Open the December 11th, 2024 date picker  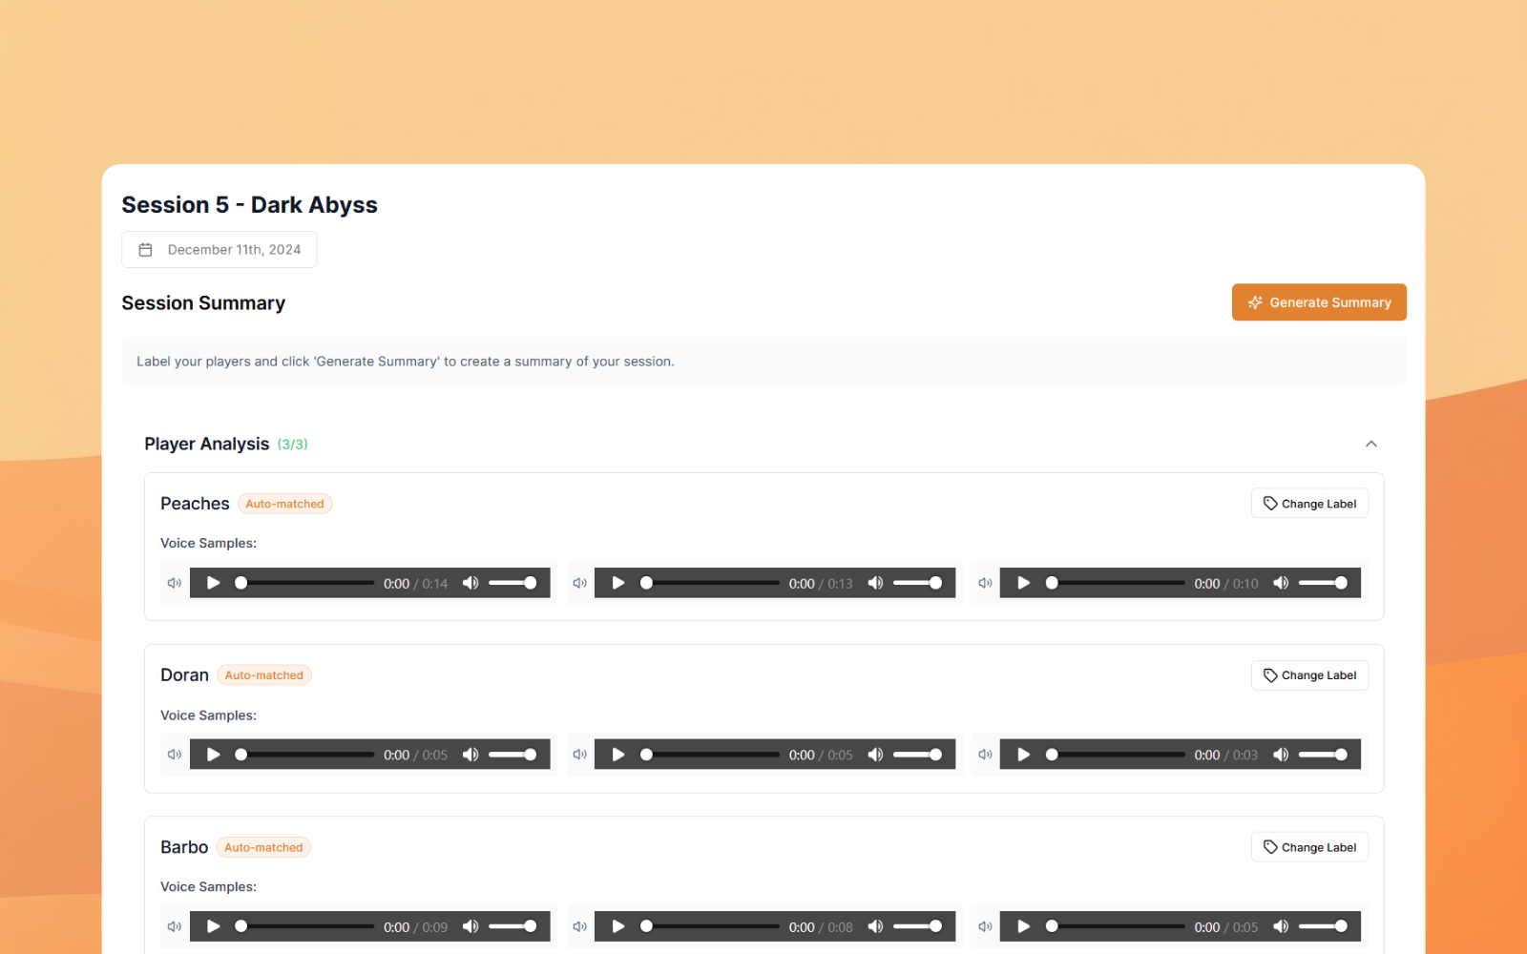tap(220, 250)
